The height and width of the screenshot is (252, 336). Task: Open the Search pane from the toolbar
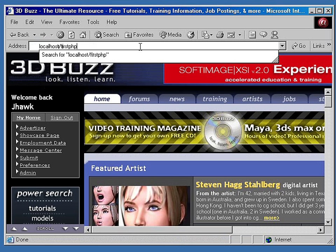point(106,35)
